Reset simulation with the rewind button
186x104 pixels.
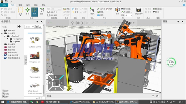[78, 23]
